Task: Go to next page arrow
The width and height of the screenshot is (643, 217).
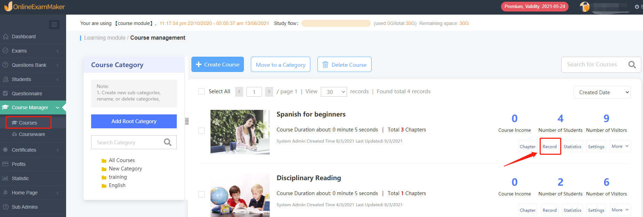Action: pos(269,92)
